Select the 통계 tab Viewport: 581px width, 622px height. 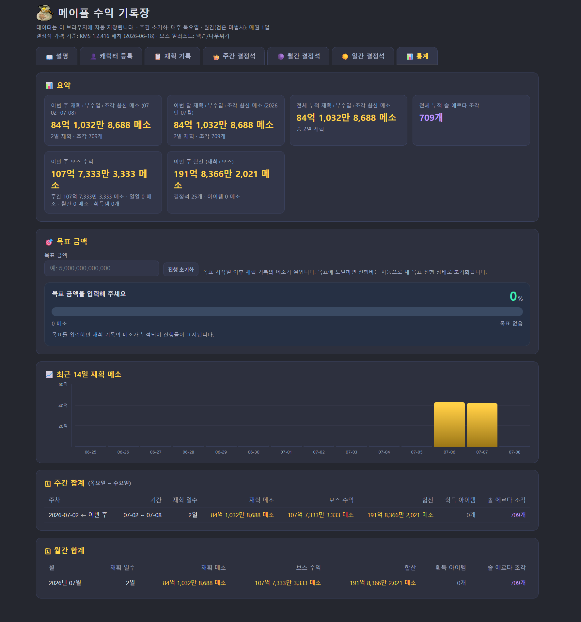(x=417, y=56)
